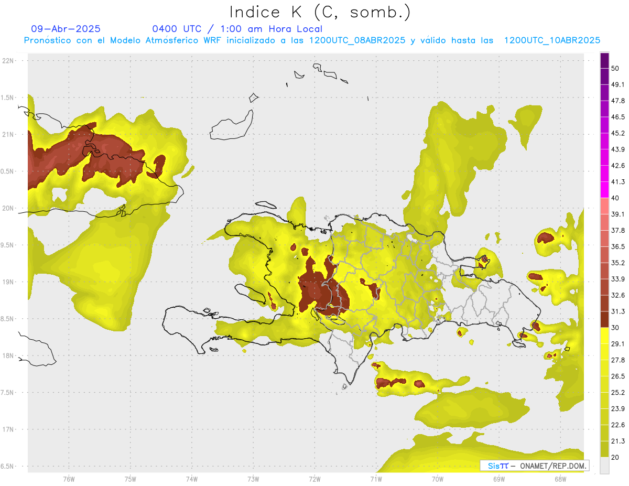
Task: Click the colorbar value "37.8"
Action: (x=617, y=231)
